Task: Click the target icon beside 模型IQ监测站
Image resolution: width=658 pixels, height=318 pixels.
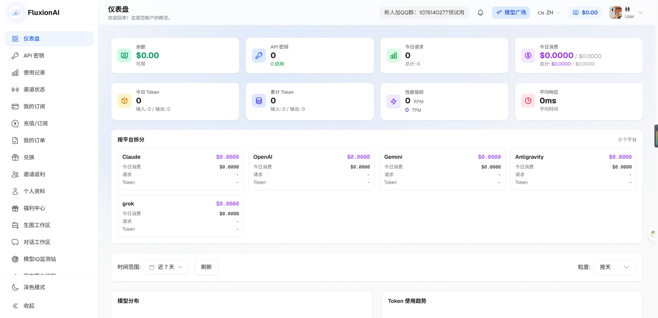Action: pyautogui.click(x=15, y=259)
